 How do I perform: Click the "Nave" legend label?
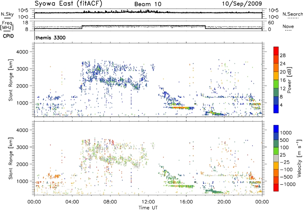click(288, 26)
